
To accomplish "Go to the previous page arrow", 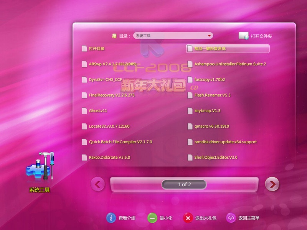I will (97, 184).
